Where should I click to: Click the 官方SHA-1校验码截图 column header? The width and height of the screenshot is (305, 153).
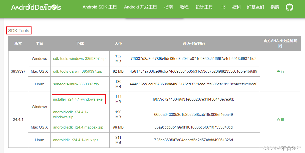[280, 43]
